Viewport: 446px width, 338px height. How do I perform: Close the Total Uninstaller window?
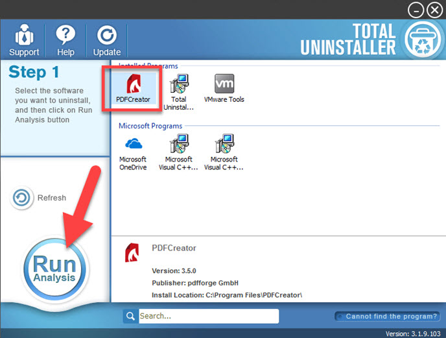pyautogui.click(x=434, y=10)
